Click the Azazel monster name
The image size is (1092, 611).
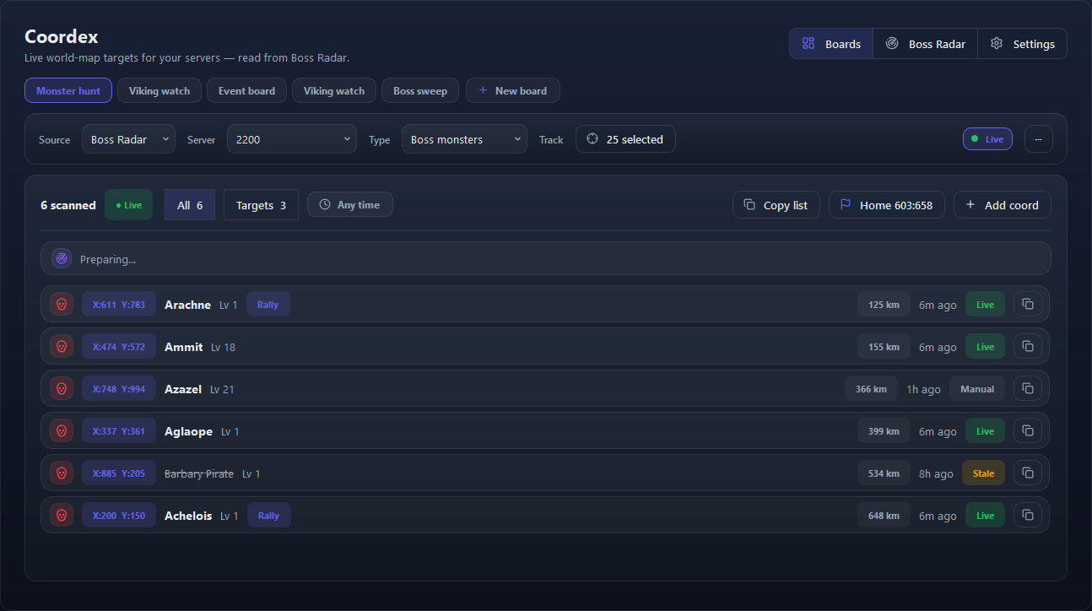pos(183,389)
